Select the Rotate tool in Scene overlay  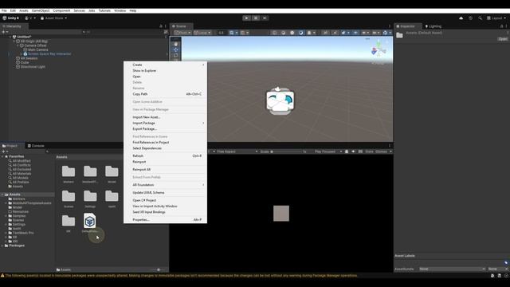[x=176, y=55]
